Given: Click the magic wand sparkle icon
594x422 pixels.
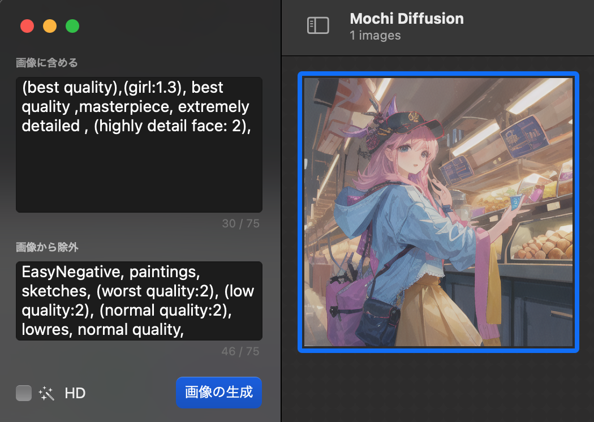Looking at the screenshot, I should tap(46, 393).
